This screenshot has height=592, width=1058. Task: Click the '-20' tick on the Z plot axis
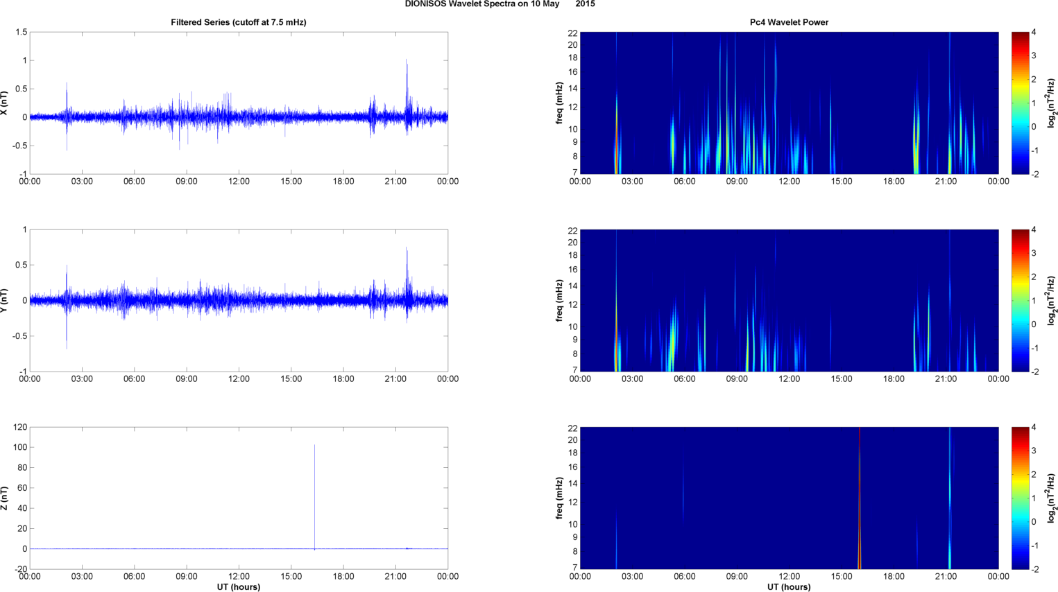[x=20, y=569]
